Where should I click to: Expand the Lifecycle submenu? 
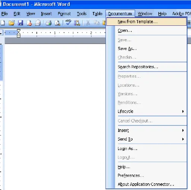pos(146,111)
